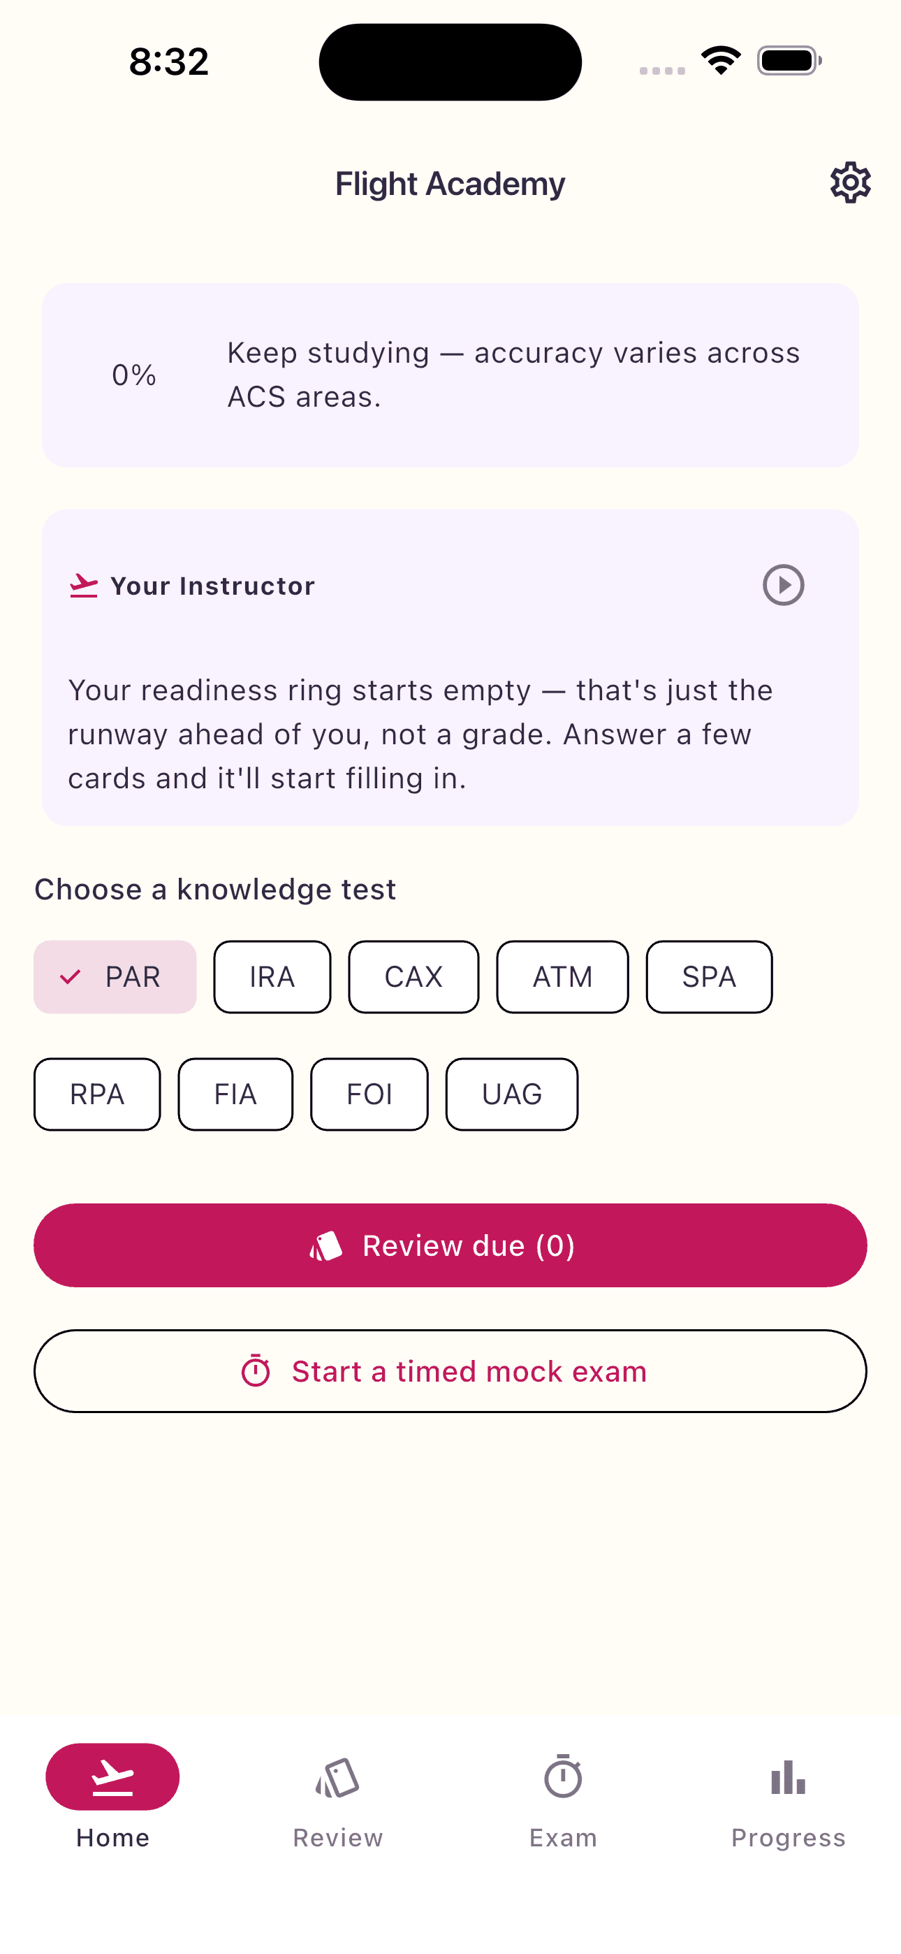Start a timed mock exam

click(450, 1370)
